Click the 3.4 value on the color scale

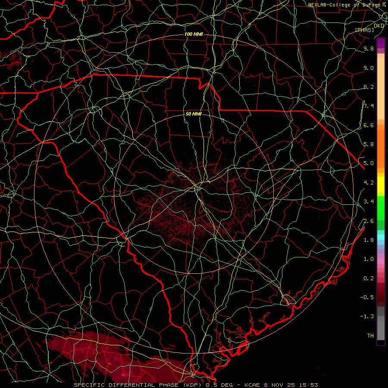[x=369, y=201]
